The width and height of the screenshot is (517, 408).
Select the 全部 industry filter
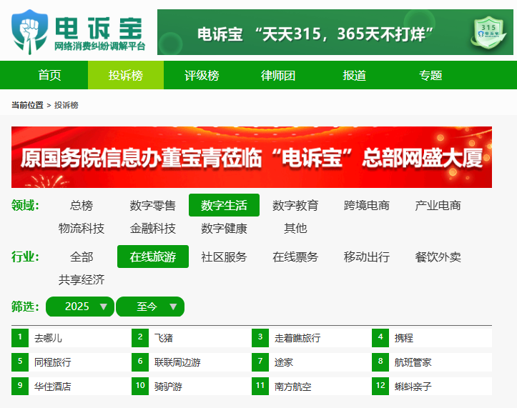tap(82, 257)
